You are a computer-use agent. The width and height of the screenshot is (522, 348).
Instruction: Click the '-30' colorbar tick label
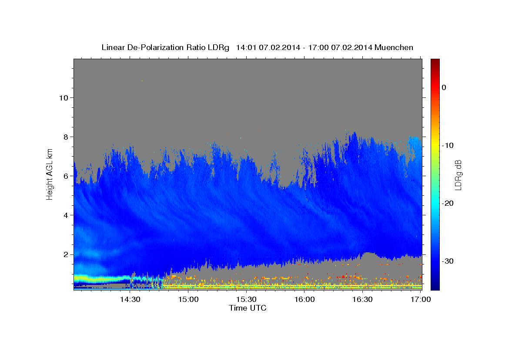pyautogui.click(x=448, y=261)
